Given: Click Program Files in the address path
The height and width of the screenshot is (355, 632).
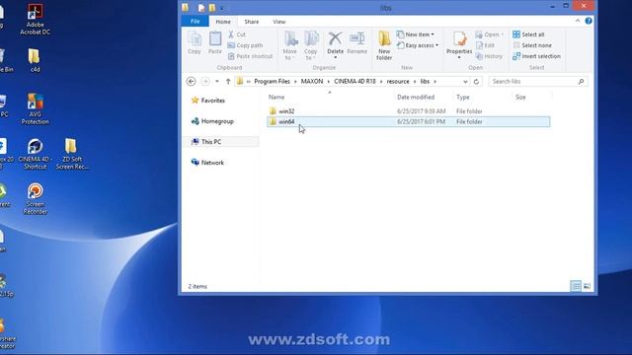Looking at the screenshot, I should [273, 81].
